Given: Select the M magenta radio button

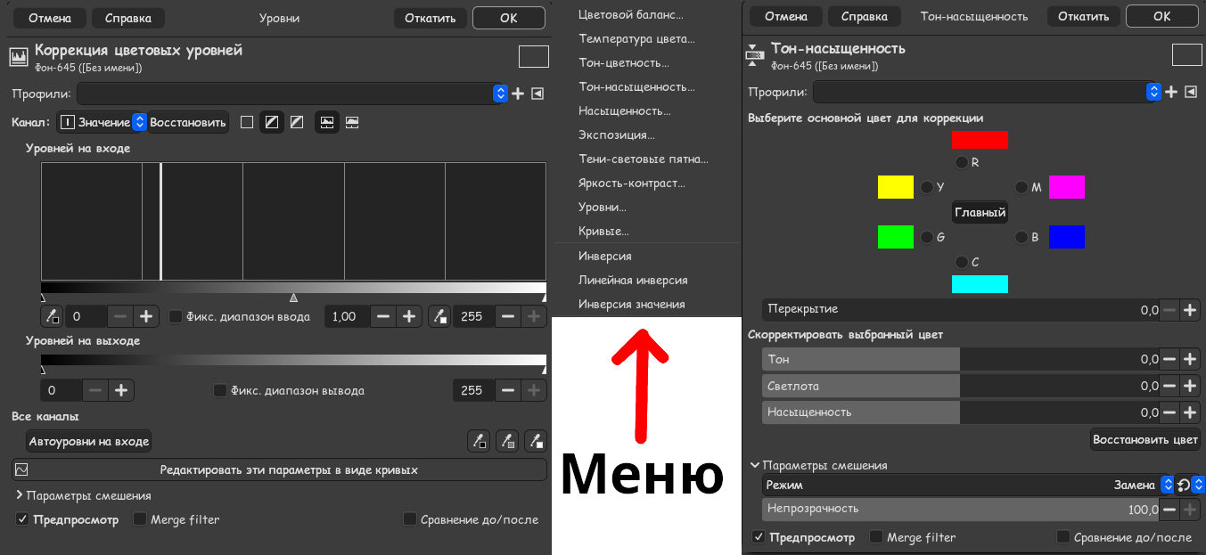Looking at the screenshot, I should coord(1022,187).
